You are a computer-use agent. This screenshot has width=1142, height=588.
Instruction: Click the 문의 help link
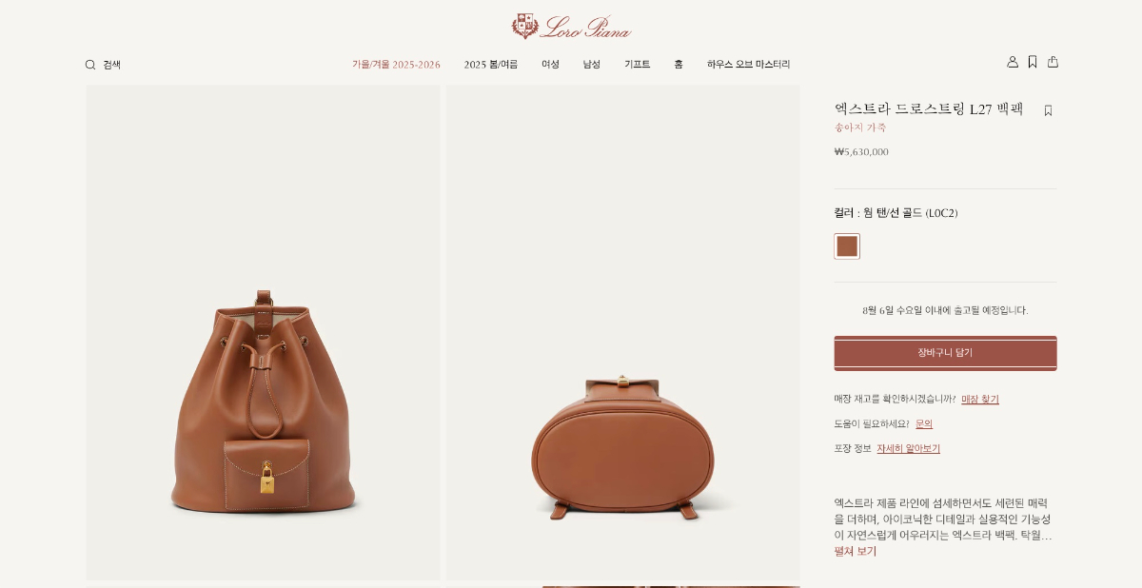tap(924, 424)
